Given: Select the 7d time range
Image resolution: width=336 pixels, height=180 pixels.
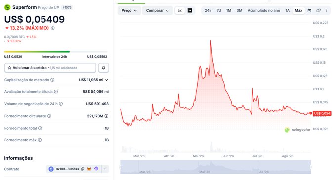Looking at the screenshot, I should click(x=219, y=10).
